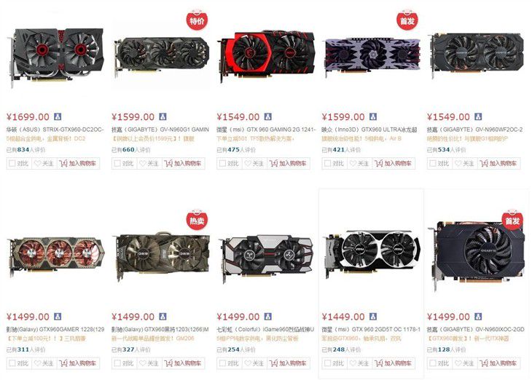Check the 对比 box for ASUS STRIX-GTX960
This screenshot has width=532, height=380.
point(12,163)
